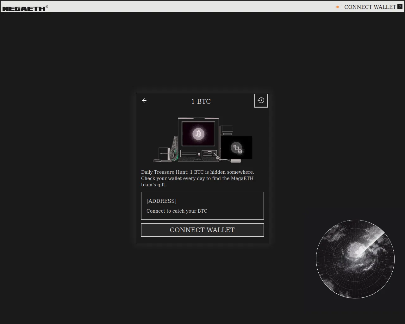The height and width of the screenshot is (324, 405).
Task: Click the orange status dot in the header
Action: [x=338, y=7]
